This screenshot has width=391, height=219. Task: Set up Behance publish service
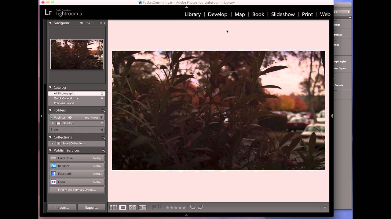click(97, 166)
